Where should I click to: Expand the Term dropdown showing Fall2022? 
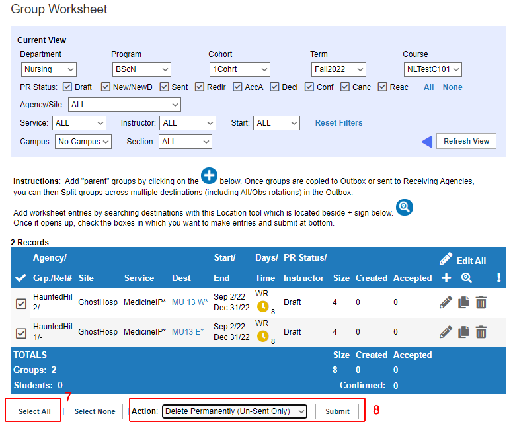(338, 69)
